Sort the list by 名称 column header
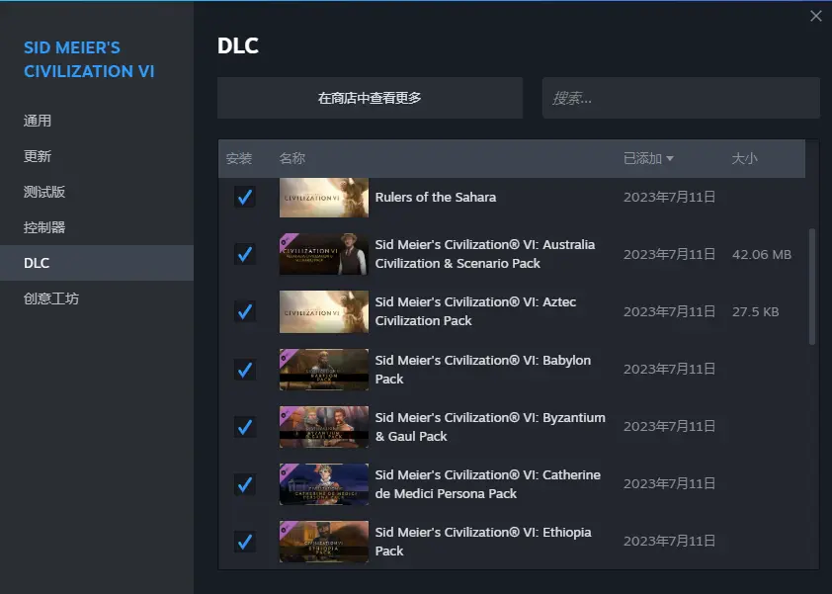The height and width of the screenshot is (594, 832). pyautogui.click(x=291, y=158)
